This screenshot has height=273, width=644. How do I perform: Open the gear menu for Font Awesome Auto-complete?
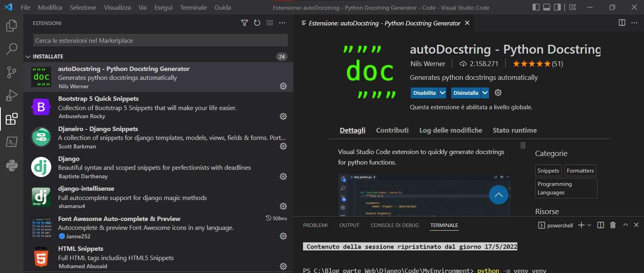click(x=283, y=236)
